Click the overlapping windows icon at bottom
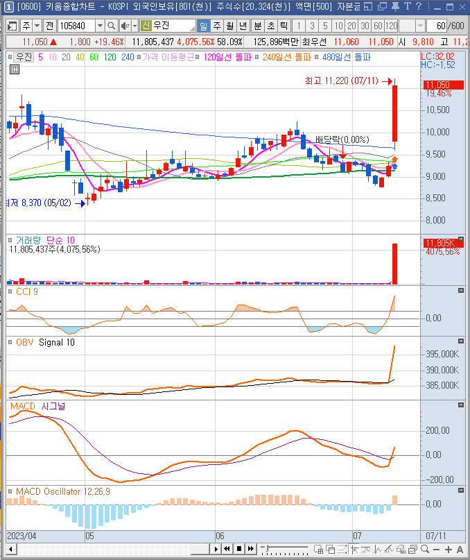Viewport: 470px width, 560px height. [x=330, y=550]
